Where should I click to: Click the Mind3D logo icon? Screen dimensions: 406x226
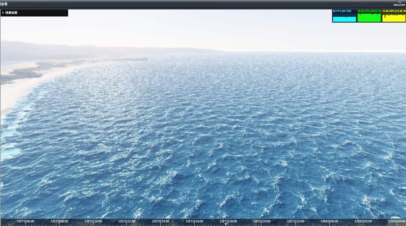(x=399, y=3)
